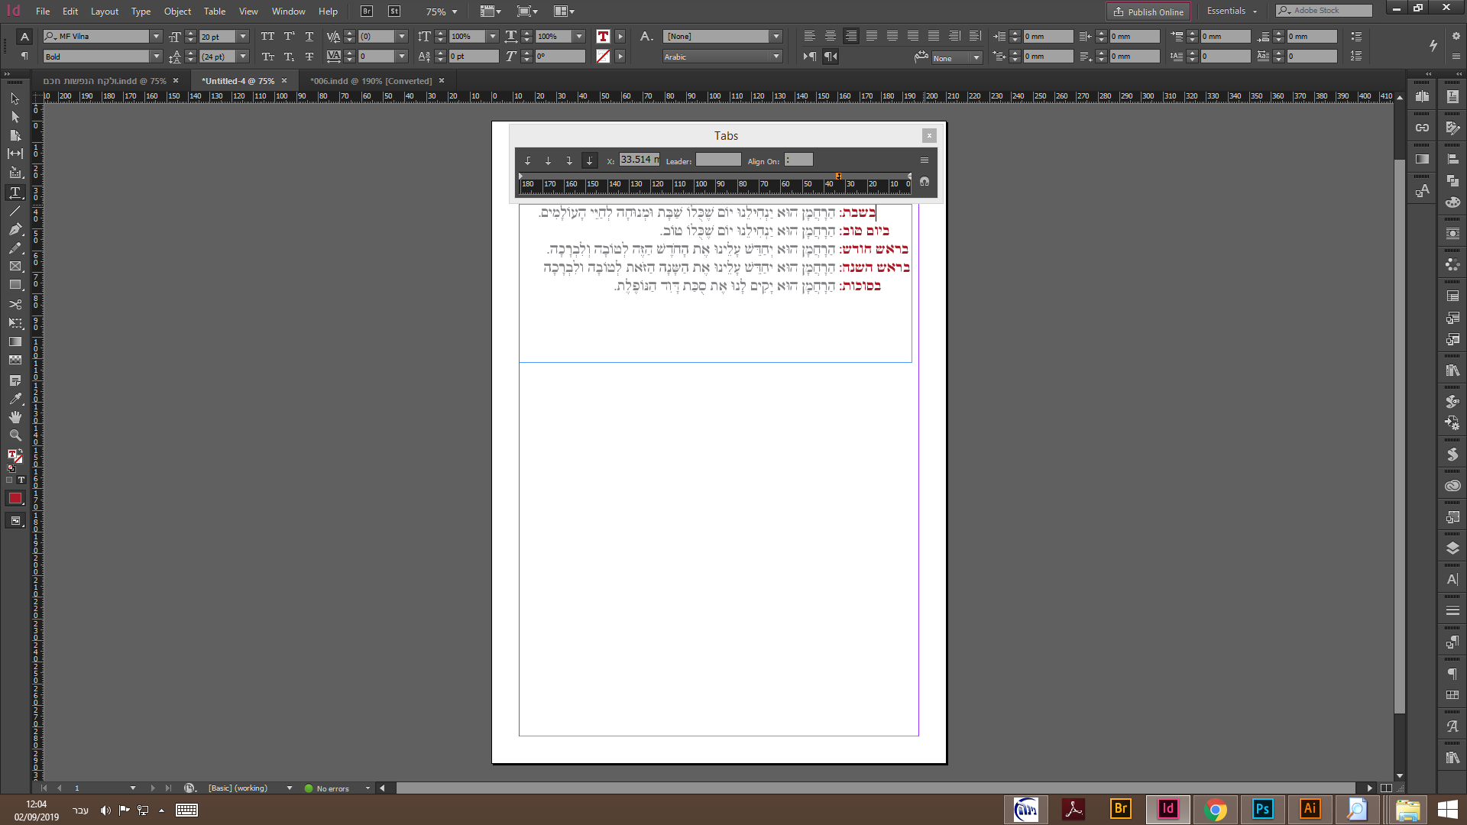Select the Line tool
The height and width of the screenshot is (825, 1467).
(x=15, y=211)
